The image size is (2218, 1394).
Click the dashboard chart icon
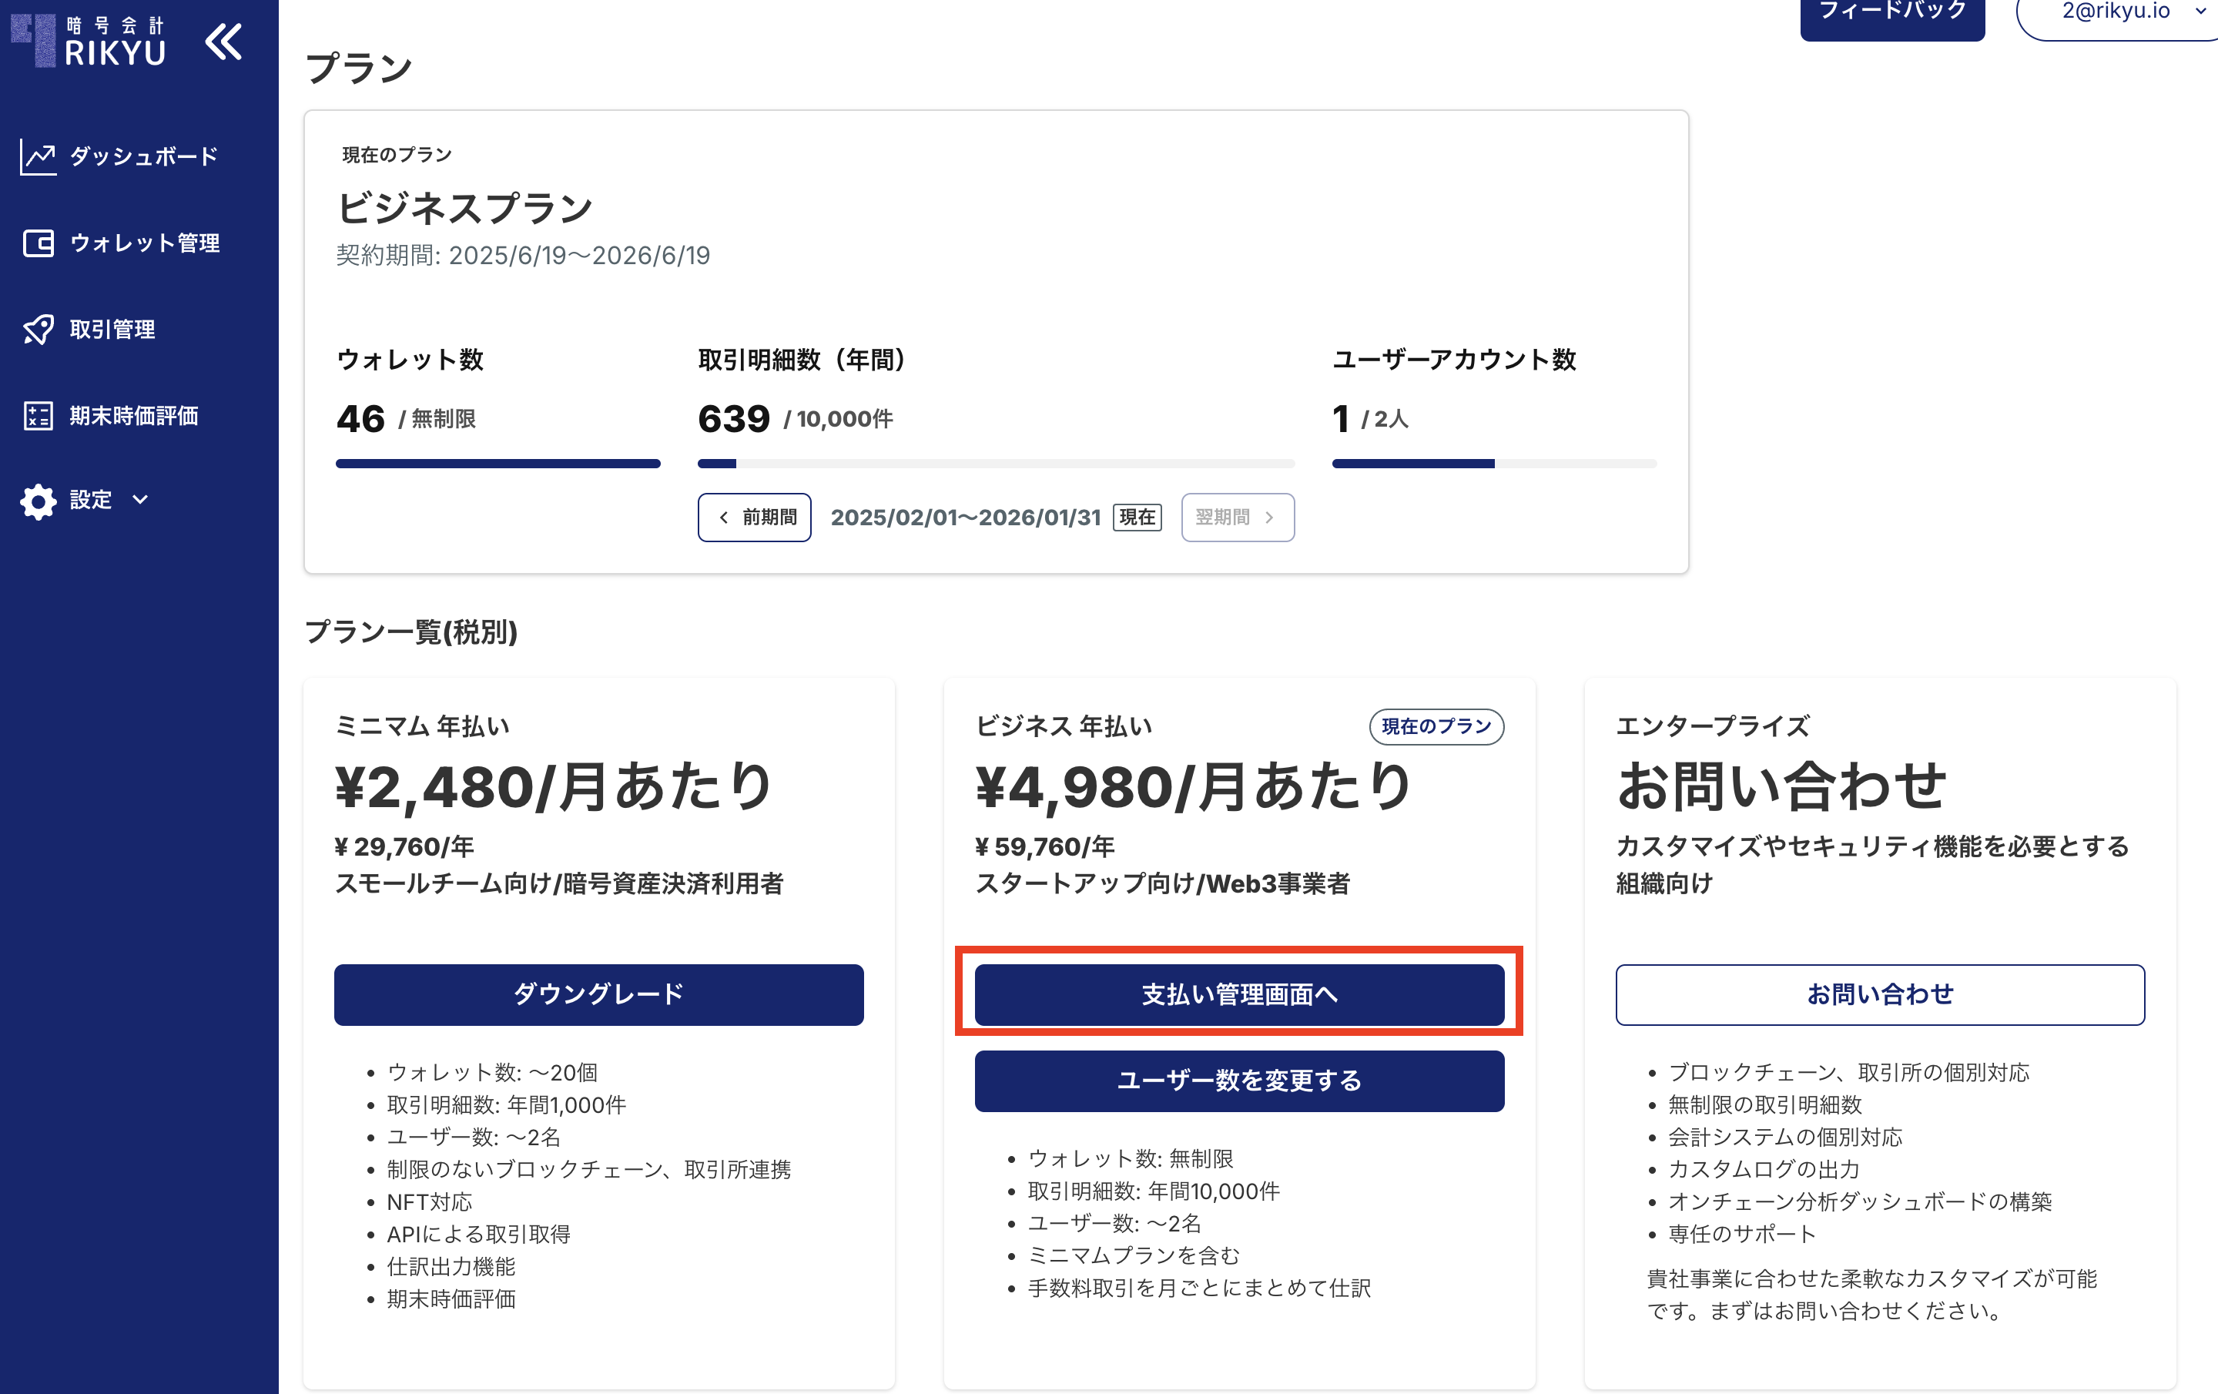38,158
